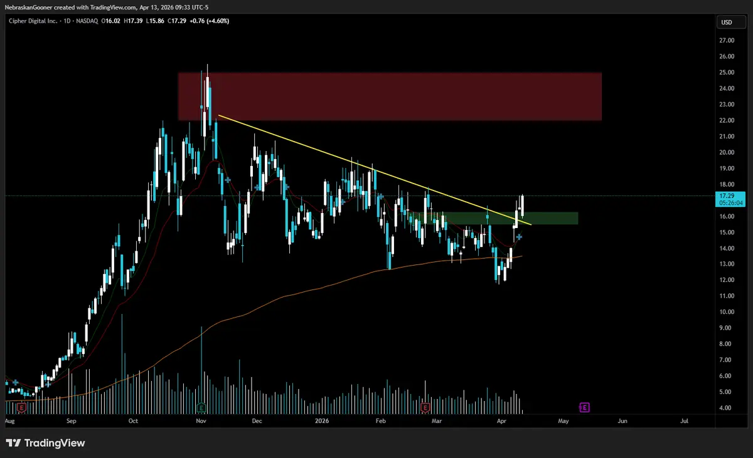Viewport: 753px width, 458px height.
Task: Click the 25.00 price axis label
Action: (727, 73)
